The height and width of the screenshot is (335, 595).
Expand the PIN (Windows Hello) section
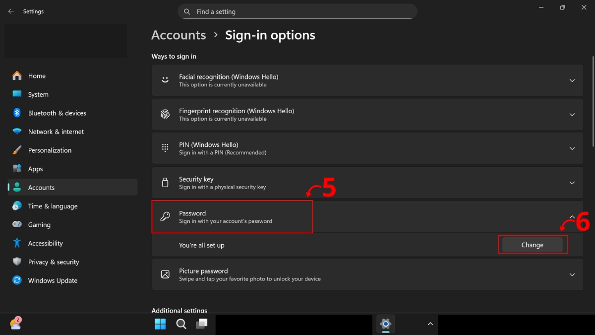tap(572, 148)
